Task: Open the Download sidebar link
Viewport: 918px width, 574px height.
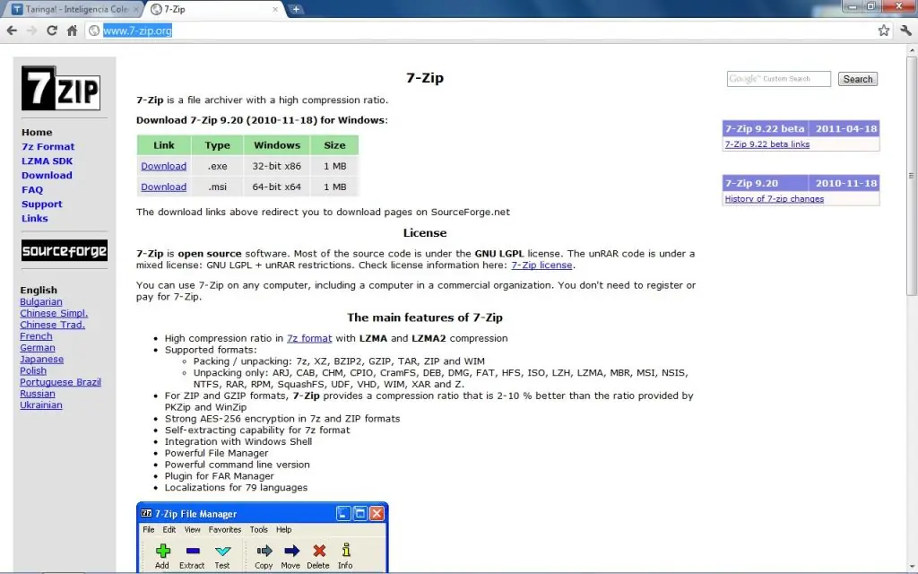Action: 47,175
